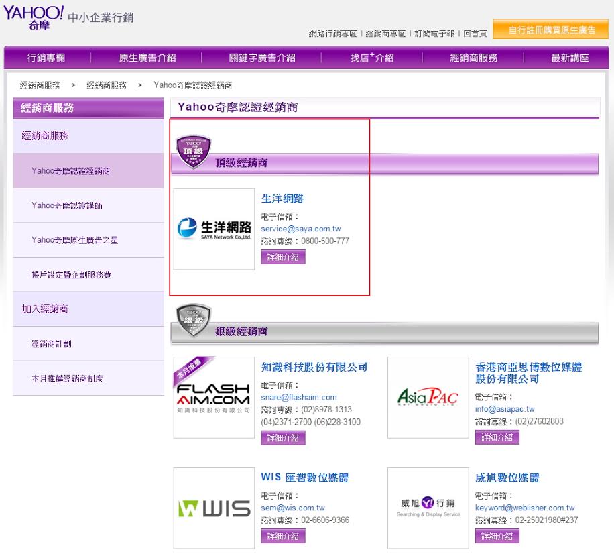
Task: Open the 行銷專欄 navigation tab
Action: 46,58
